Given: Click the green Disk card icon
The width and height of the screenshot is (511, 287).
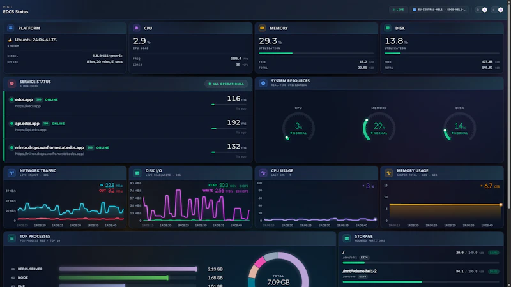Looking at the screenshot, I should (388, 28).
